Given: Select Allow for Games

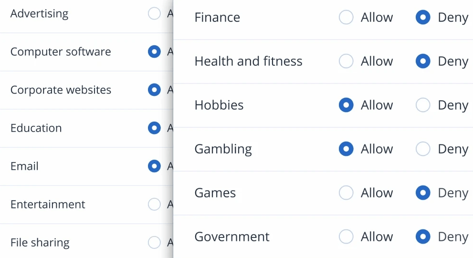Looking at the screenshot, I should click(x=346, y=193).
